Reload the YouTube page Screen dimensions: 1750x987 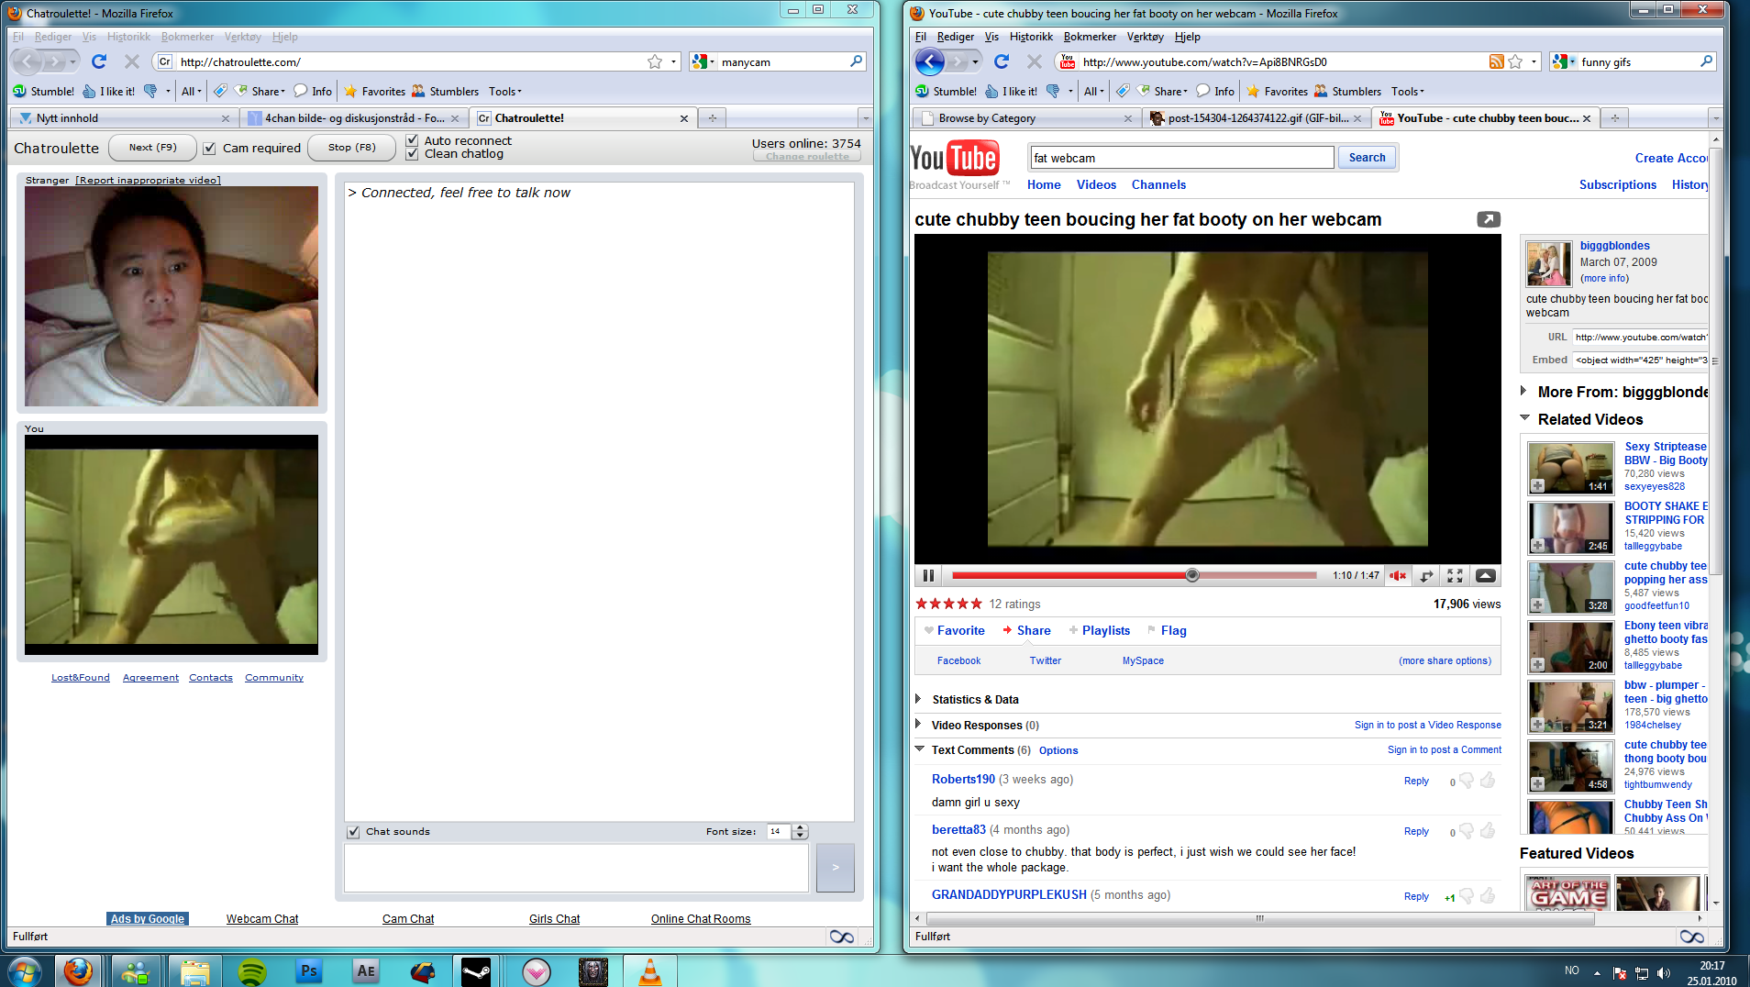point(1002,61)
